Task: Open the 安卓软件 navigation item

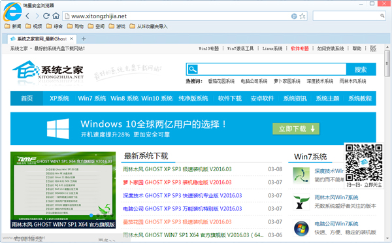Action: pyautogui.click(x=262, y=98)
